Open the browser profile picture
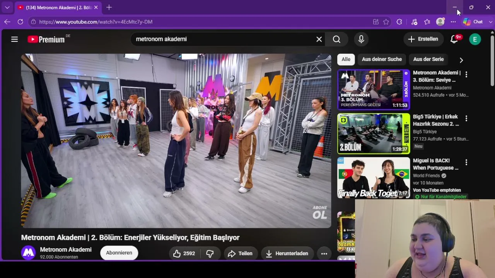Screen dimensions: 495x278 click(440, 22)
